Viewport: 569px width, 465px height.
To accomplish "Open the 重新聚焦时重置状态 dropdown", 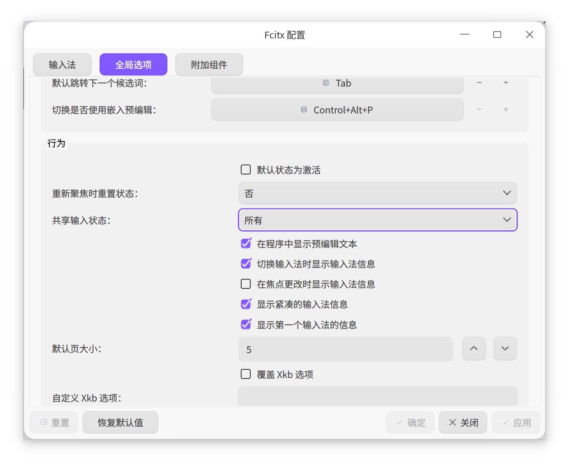I will tap(378, 193).
